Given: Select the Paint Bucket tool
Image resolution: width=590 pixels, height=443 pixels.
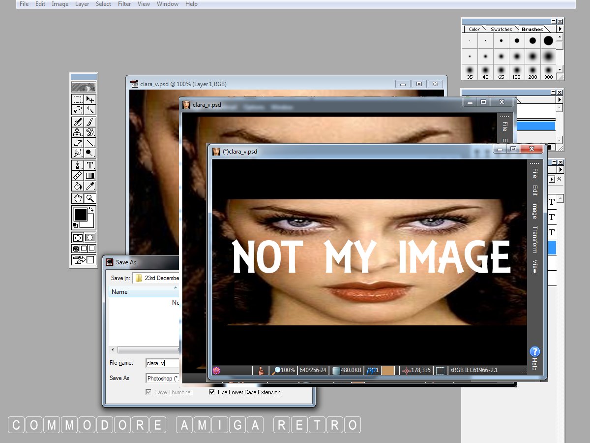Looking at the screenshot, I should [77, 186].
